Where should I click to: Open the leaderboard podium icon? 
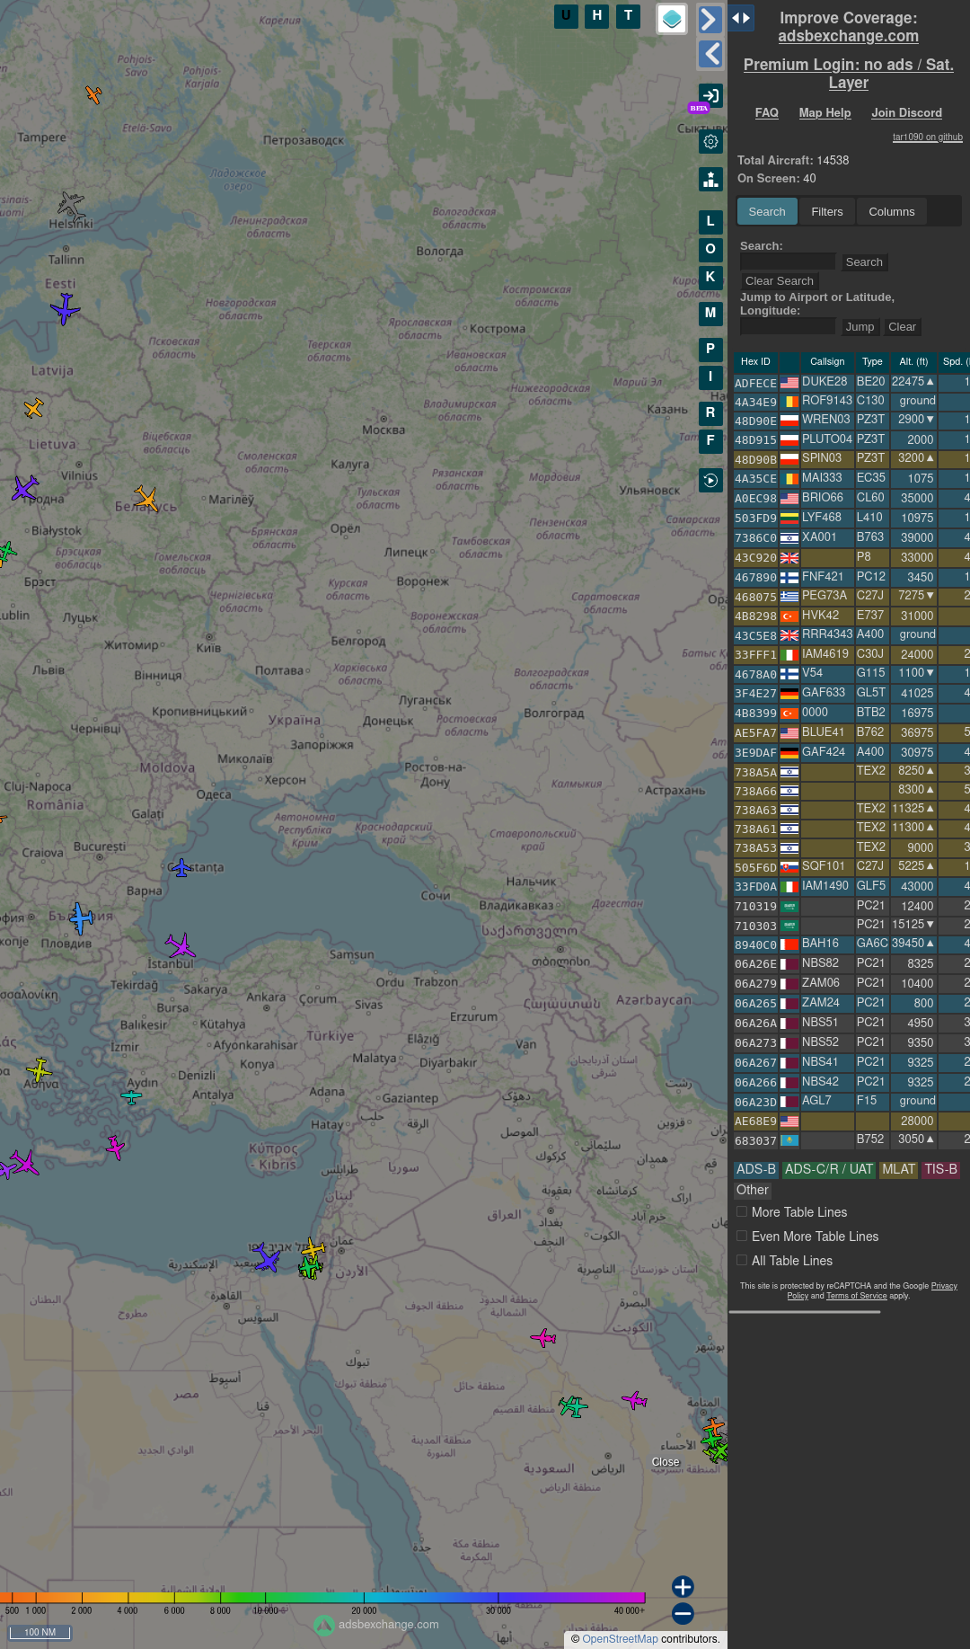tap(710, 180)
